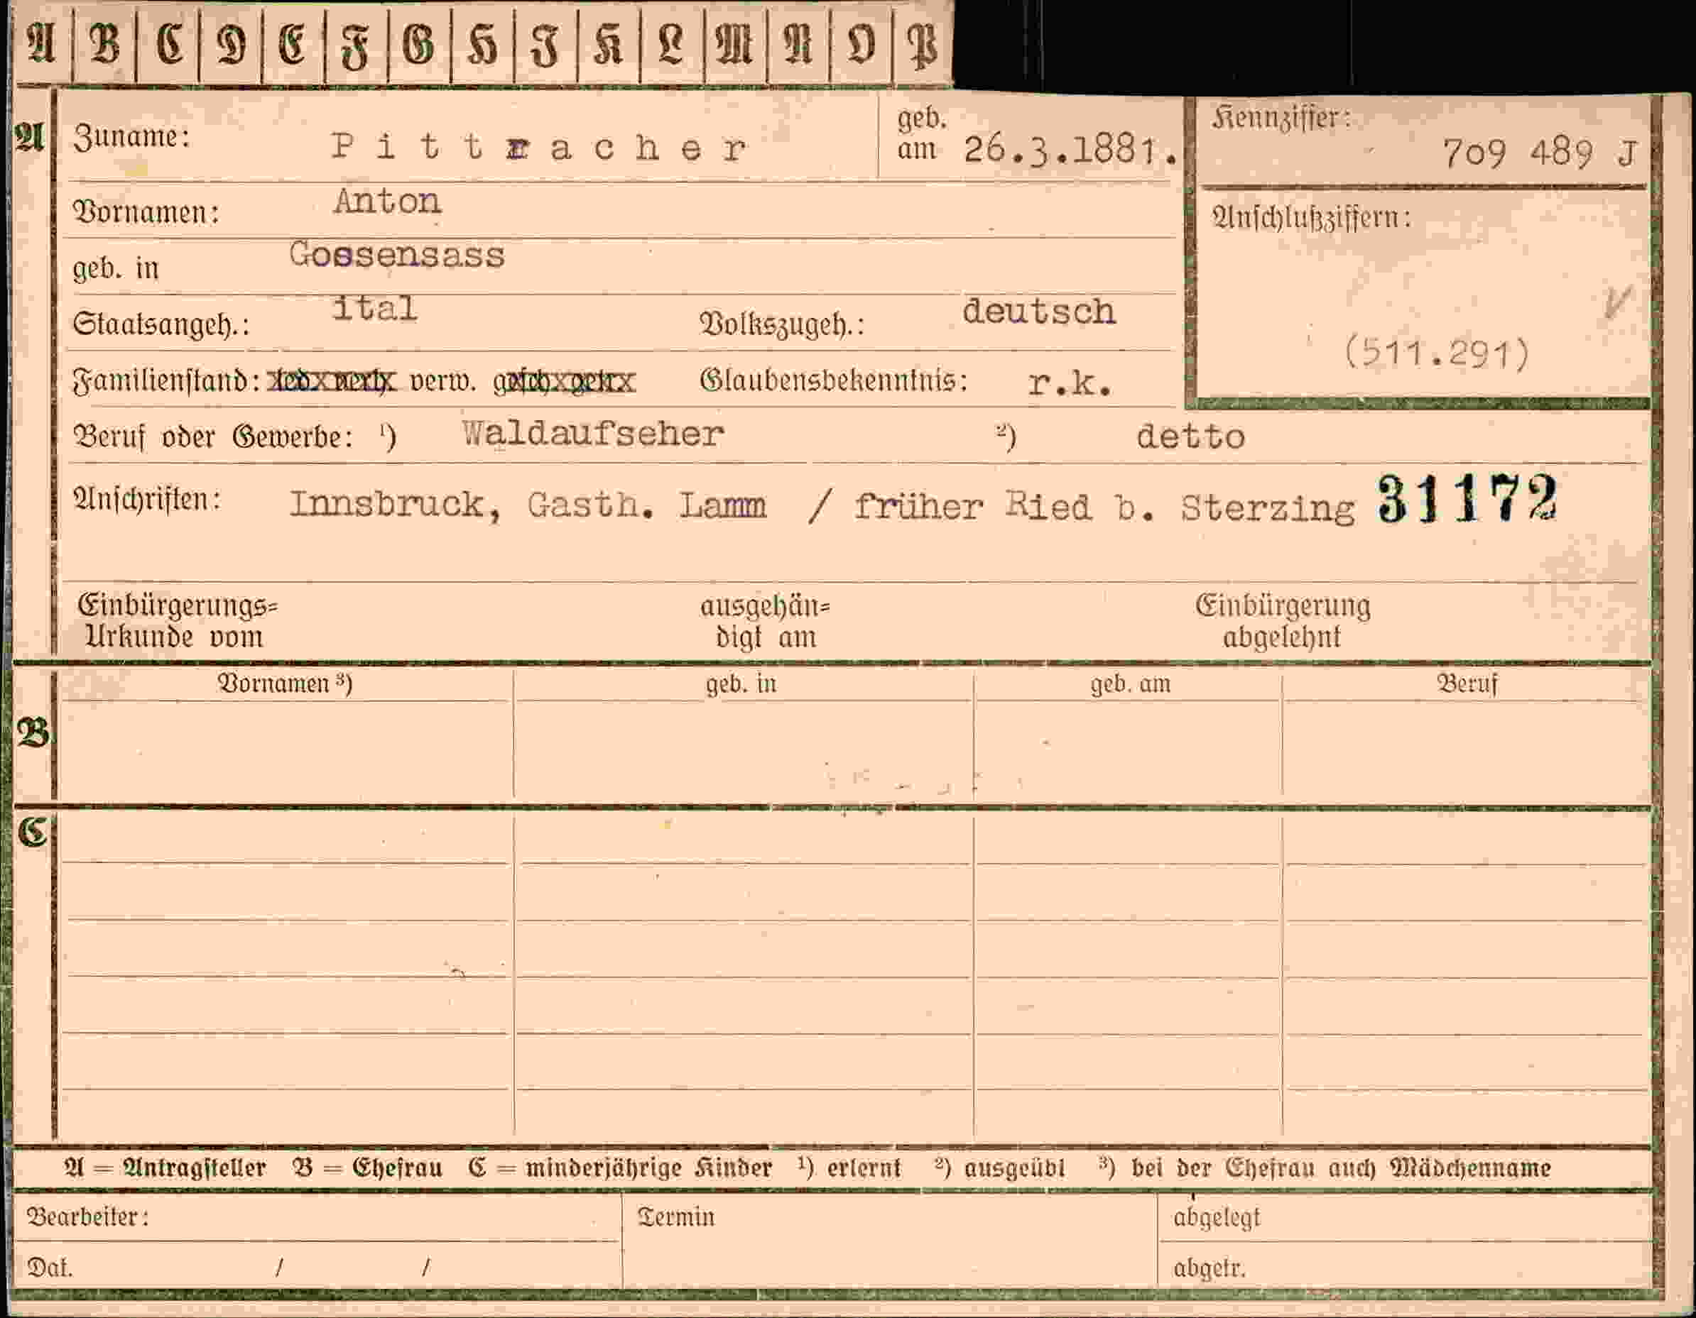Click the 'Anschlußziffern:' label
Viewport: 1696px width, 1318px height.
(1312, 218)
